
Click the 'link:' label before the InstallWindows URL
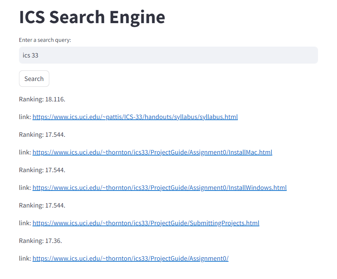point(25,187)
